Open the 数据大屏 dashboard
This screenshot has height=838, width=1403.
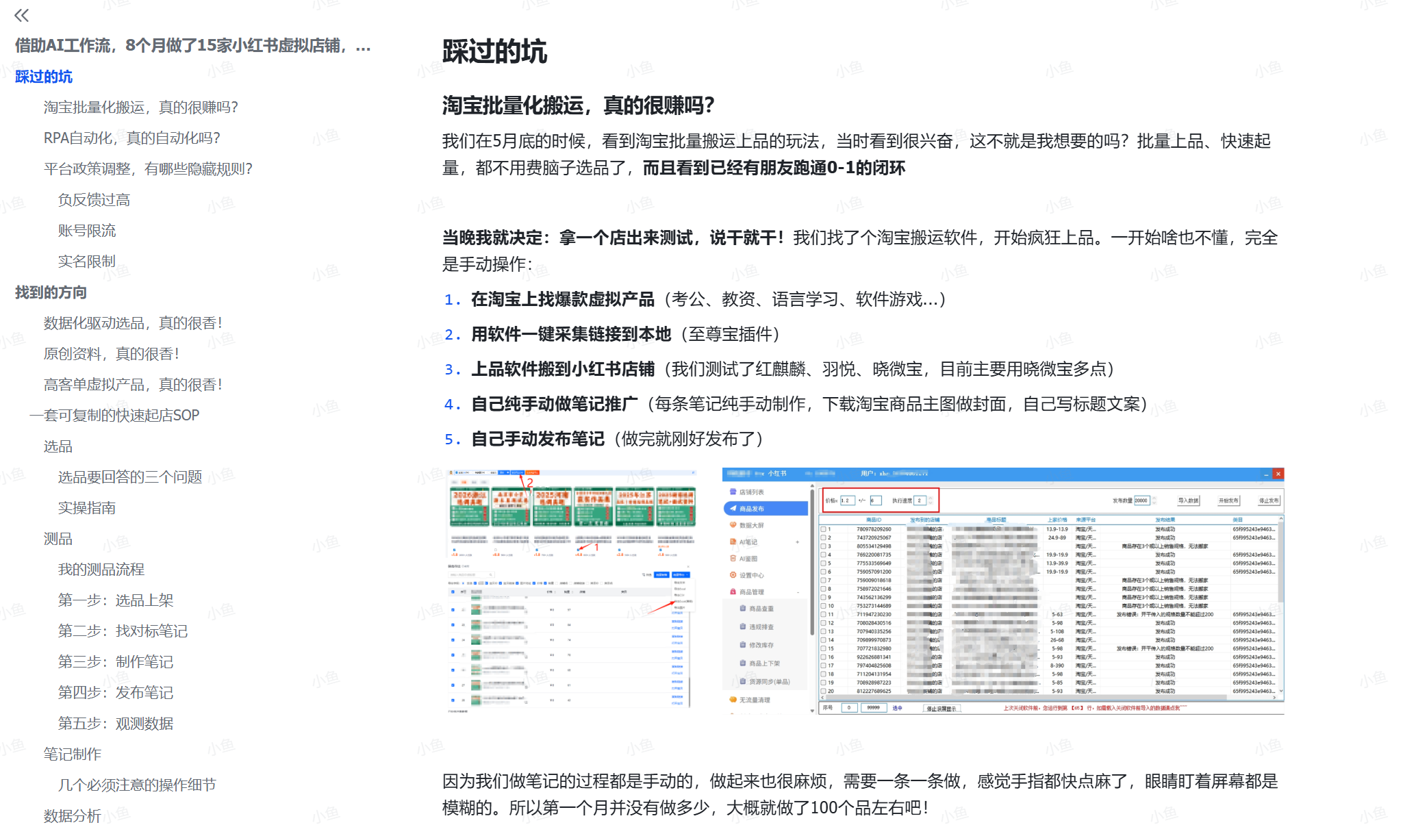[752, 525]
